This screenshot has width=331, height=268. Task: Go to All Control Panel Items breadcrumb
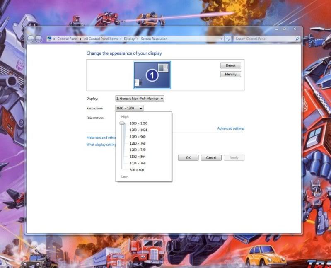(x=101, y=39)
